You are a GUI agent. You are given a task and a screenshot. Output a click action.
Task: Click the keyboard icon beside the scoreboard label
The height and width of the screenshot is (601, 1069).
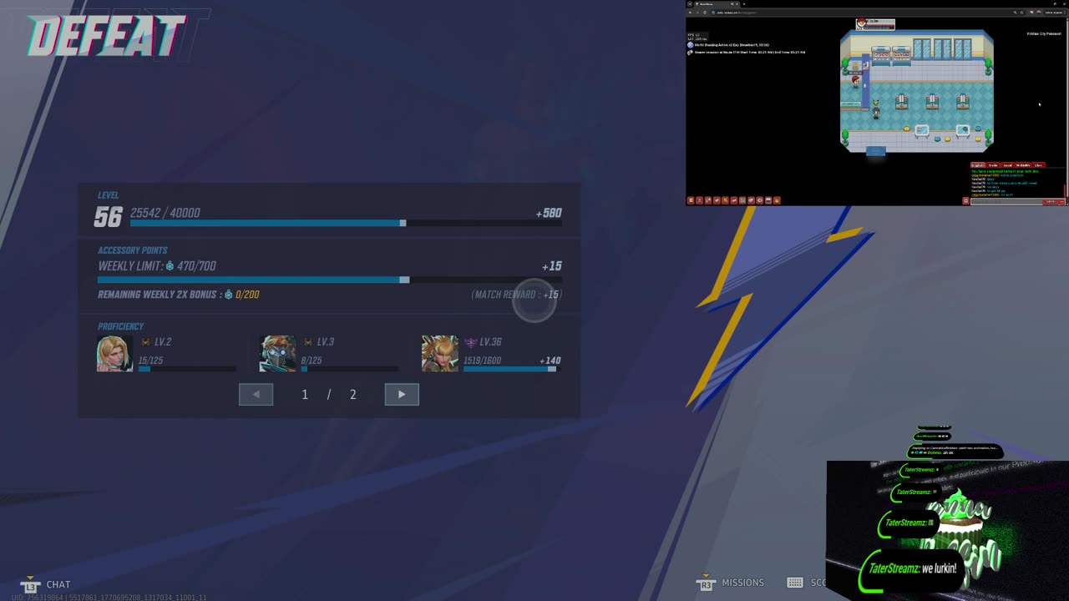[x=795, y=583]
